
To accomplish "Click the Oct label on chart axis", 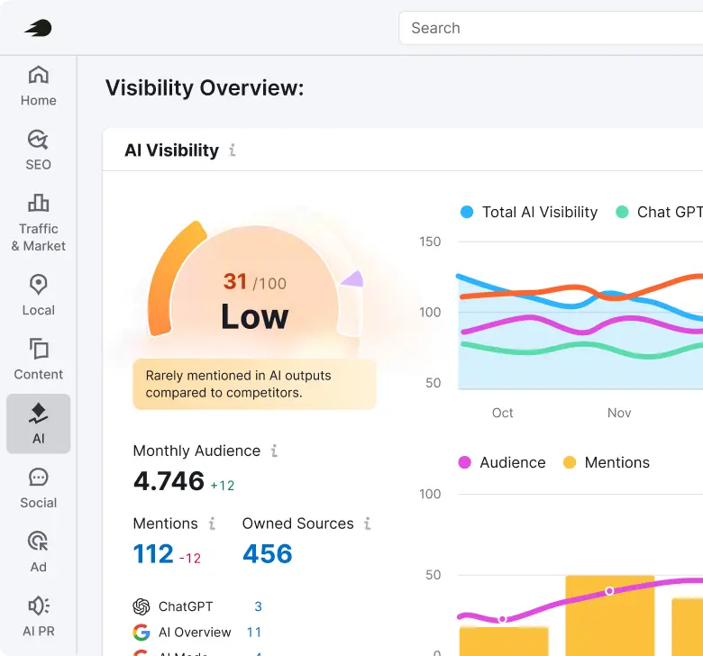I will pyautogui.click(x=502, y=413).
